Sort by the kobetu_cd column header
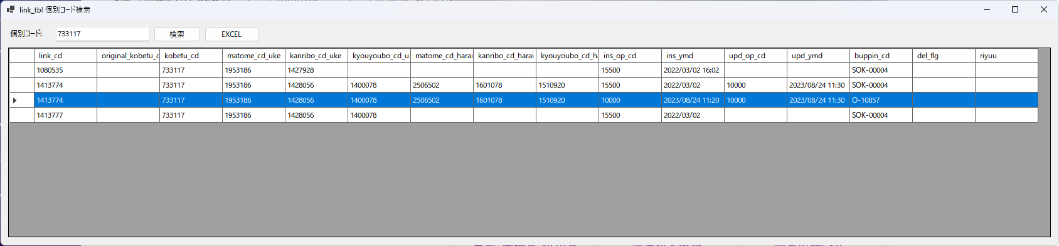Viewport: 1059px width, 246px height. click(191, 56)
